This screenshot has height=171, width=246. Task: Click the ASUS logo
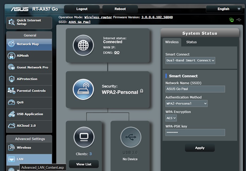pyautogui.click(x=19, y=9)
